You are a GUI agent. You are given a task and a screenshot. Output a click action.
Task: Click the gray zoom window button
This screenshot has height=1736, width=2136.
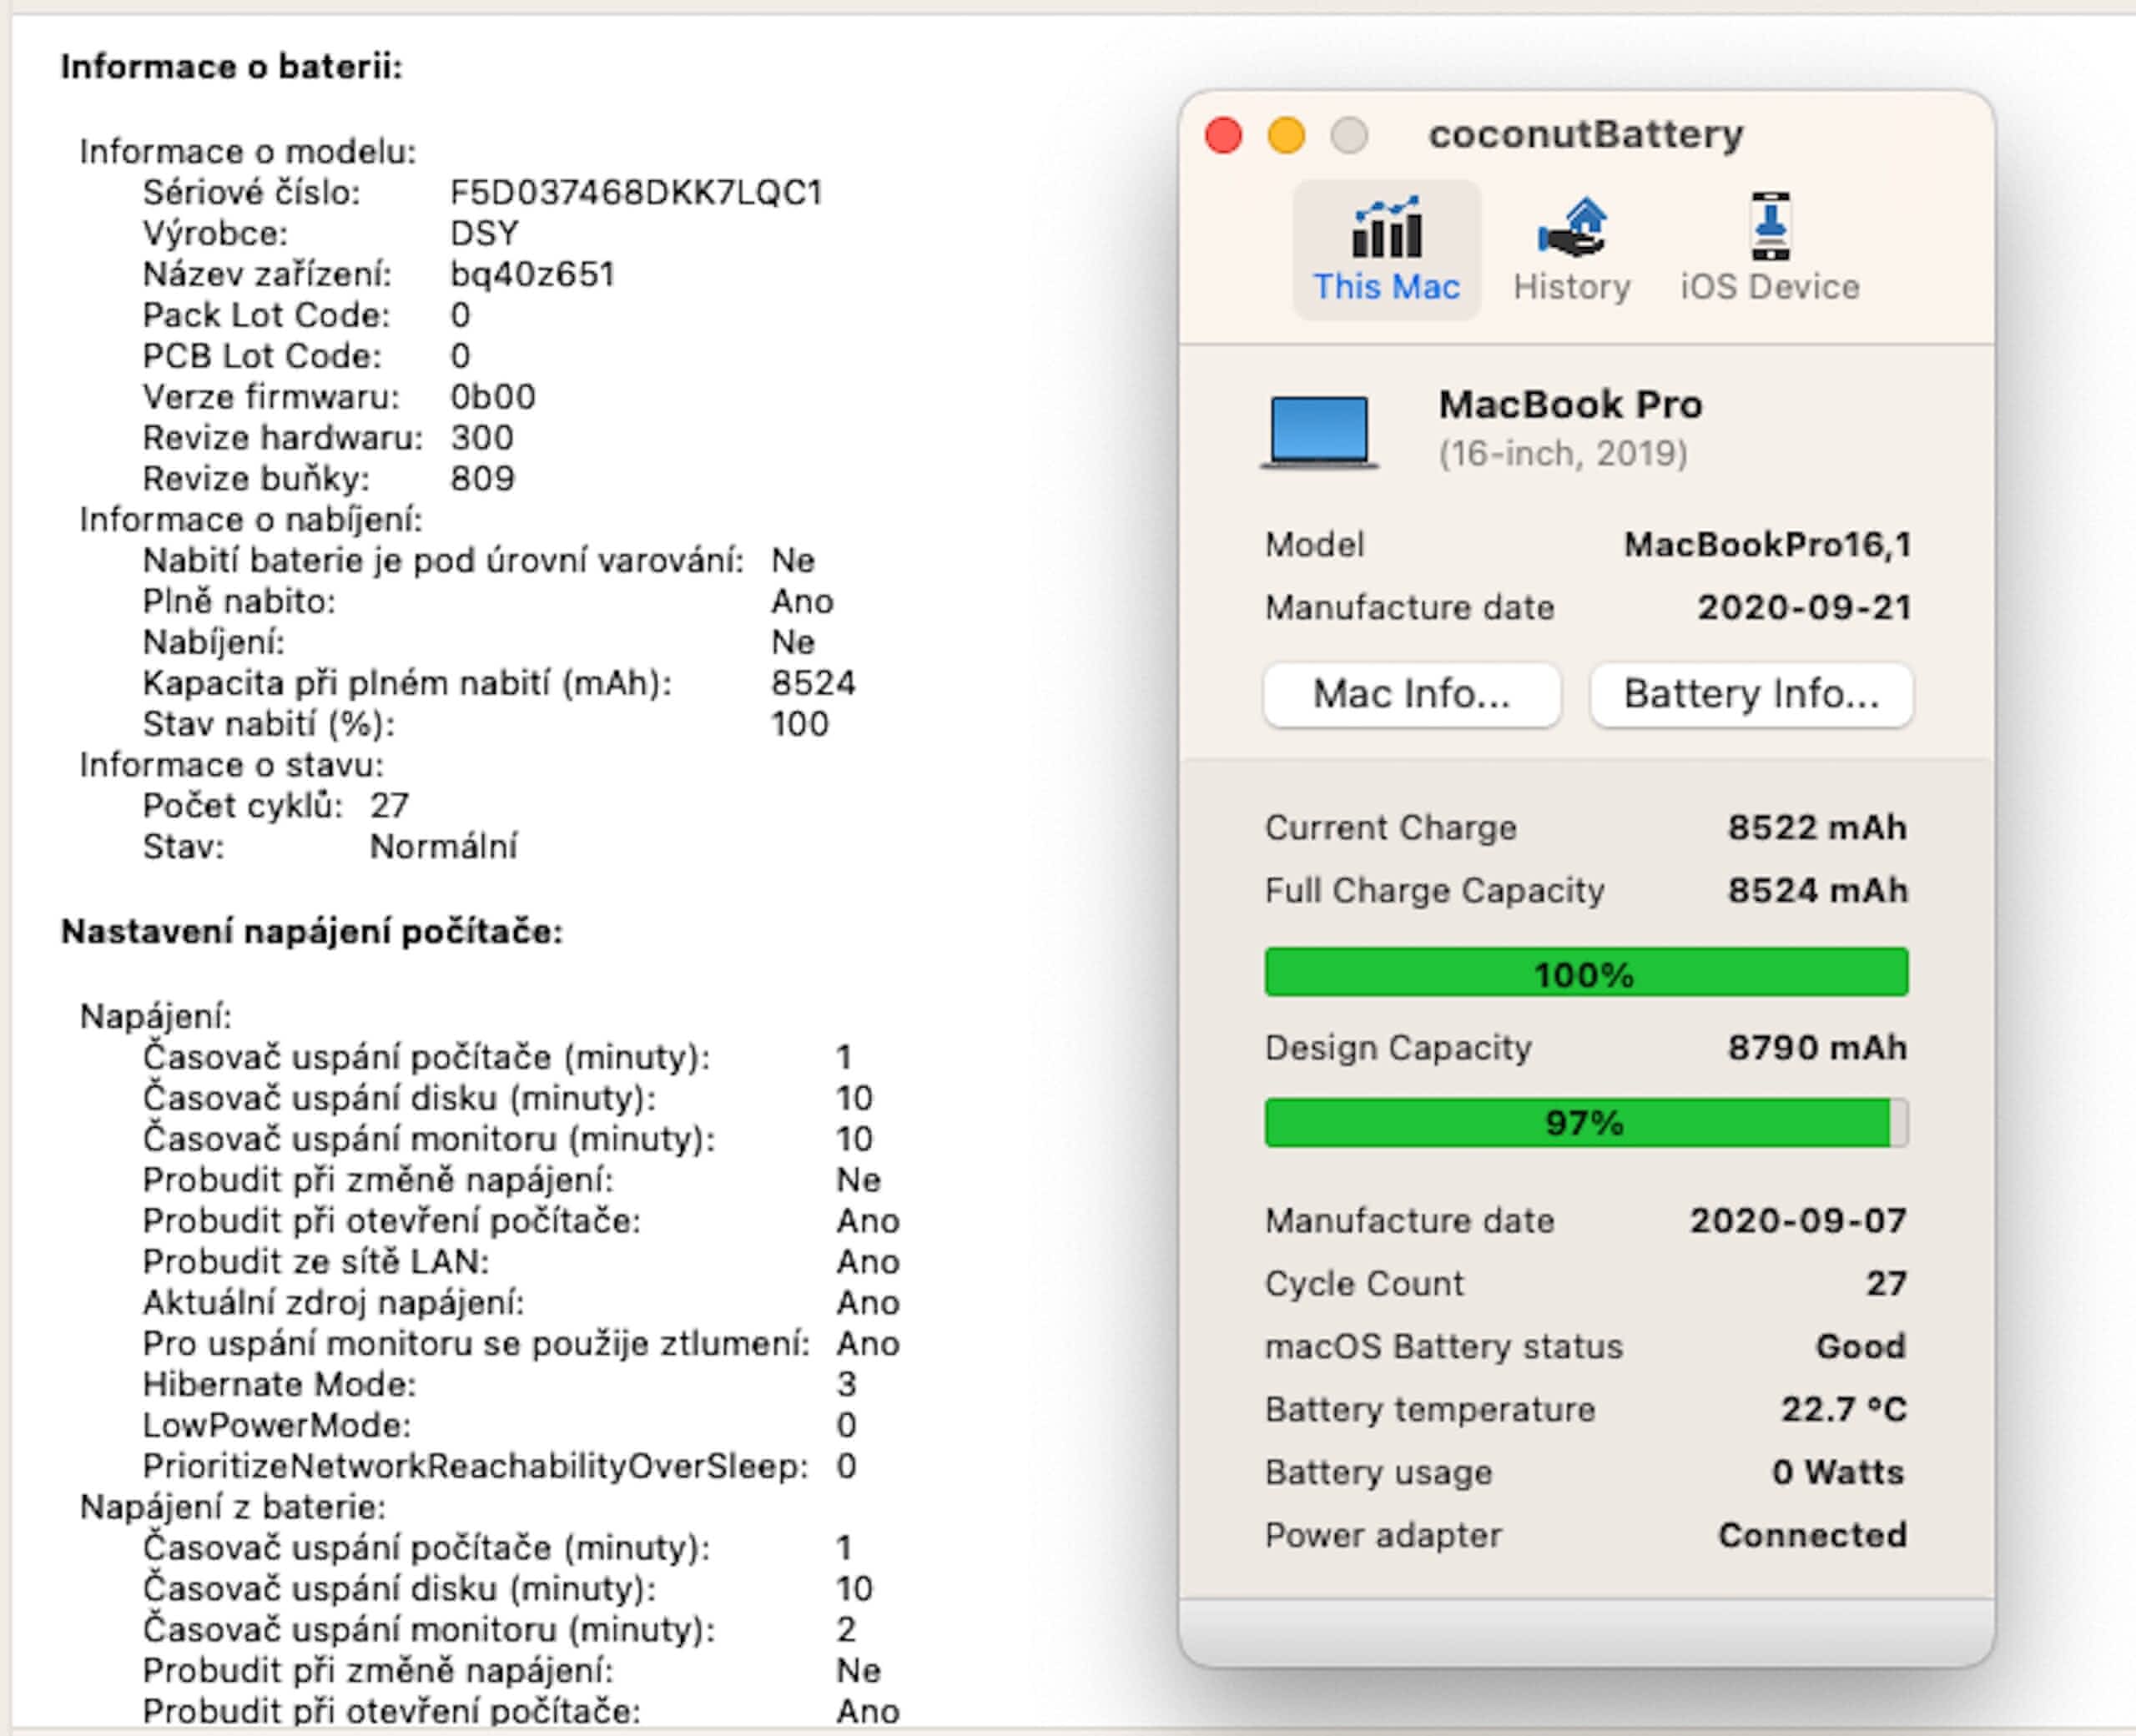click(1349, 135)
